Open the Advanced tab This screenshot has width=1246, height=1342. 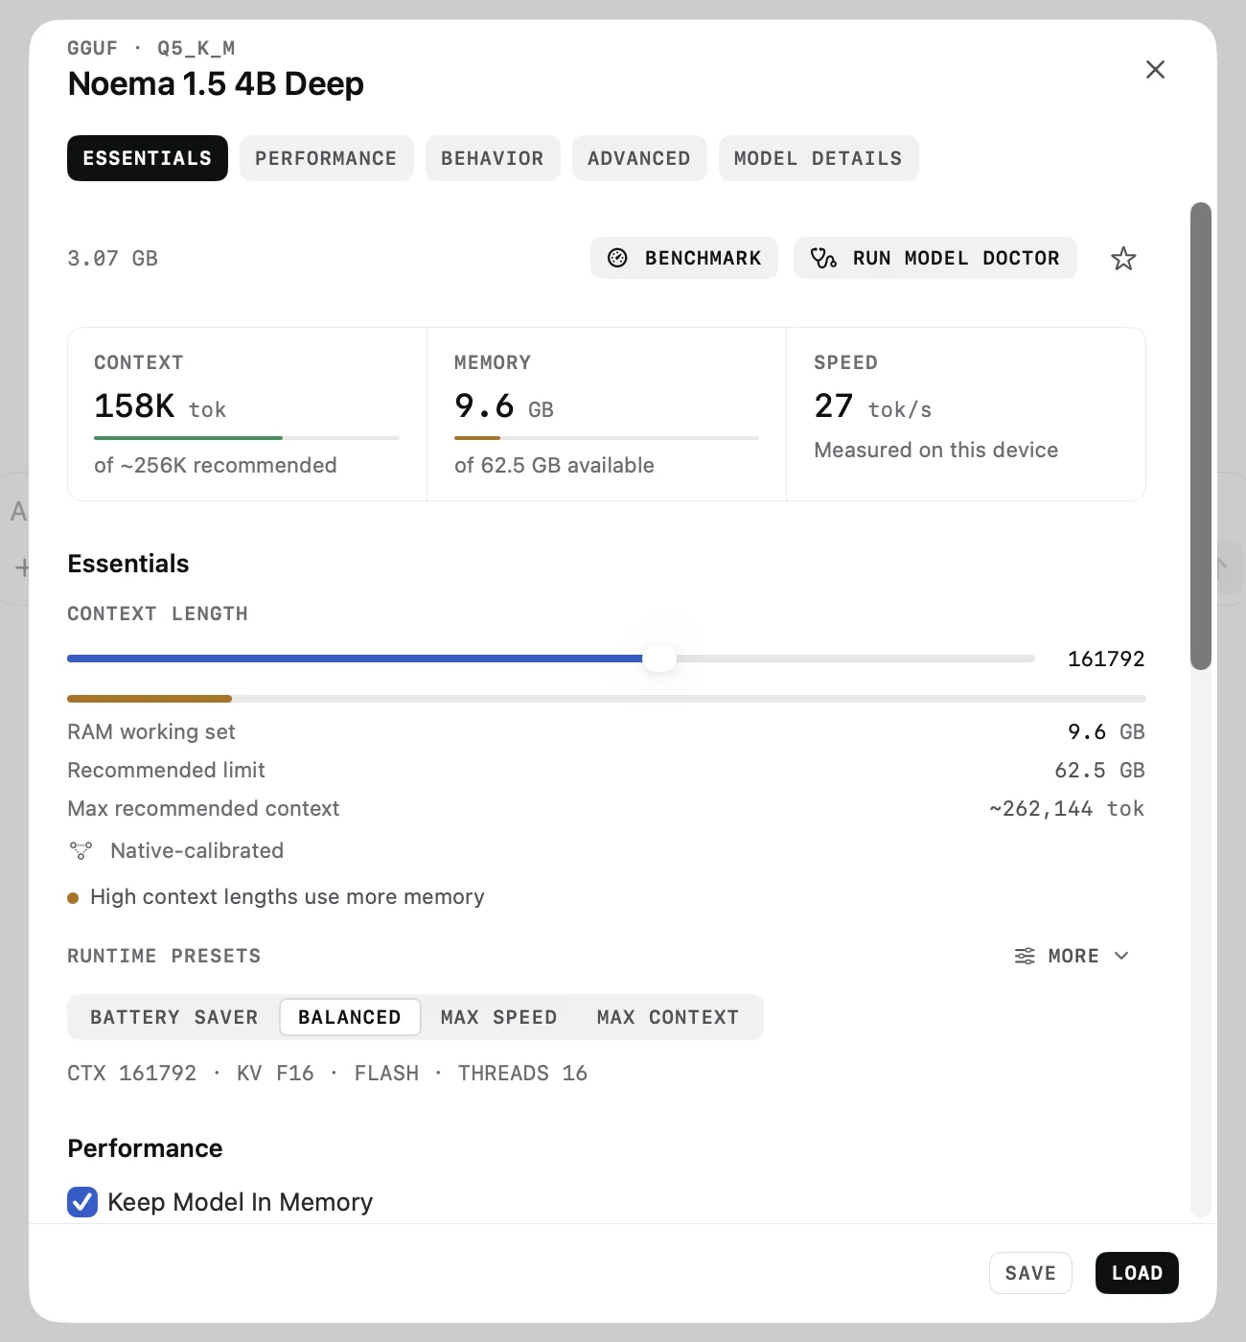639,158
